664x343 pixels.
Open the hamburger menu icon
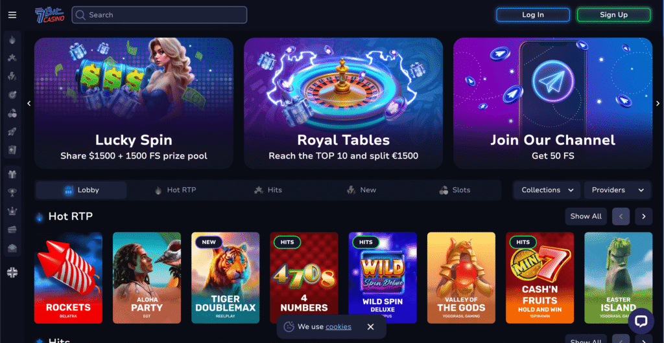point(12,15)
